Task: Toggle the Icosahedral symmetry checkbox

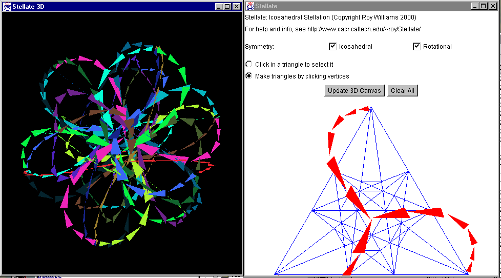Action: tap(333, 47)
